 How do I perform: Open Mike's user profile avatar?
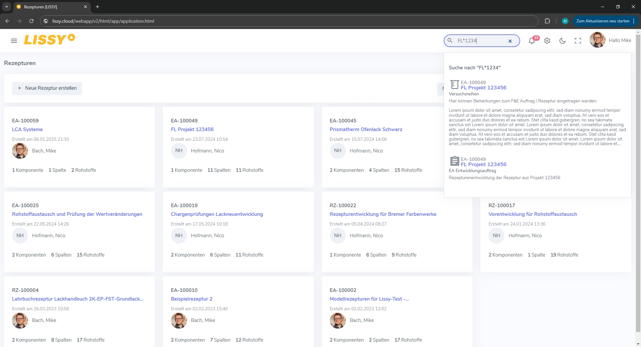(598, 40)
